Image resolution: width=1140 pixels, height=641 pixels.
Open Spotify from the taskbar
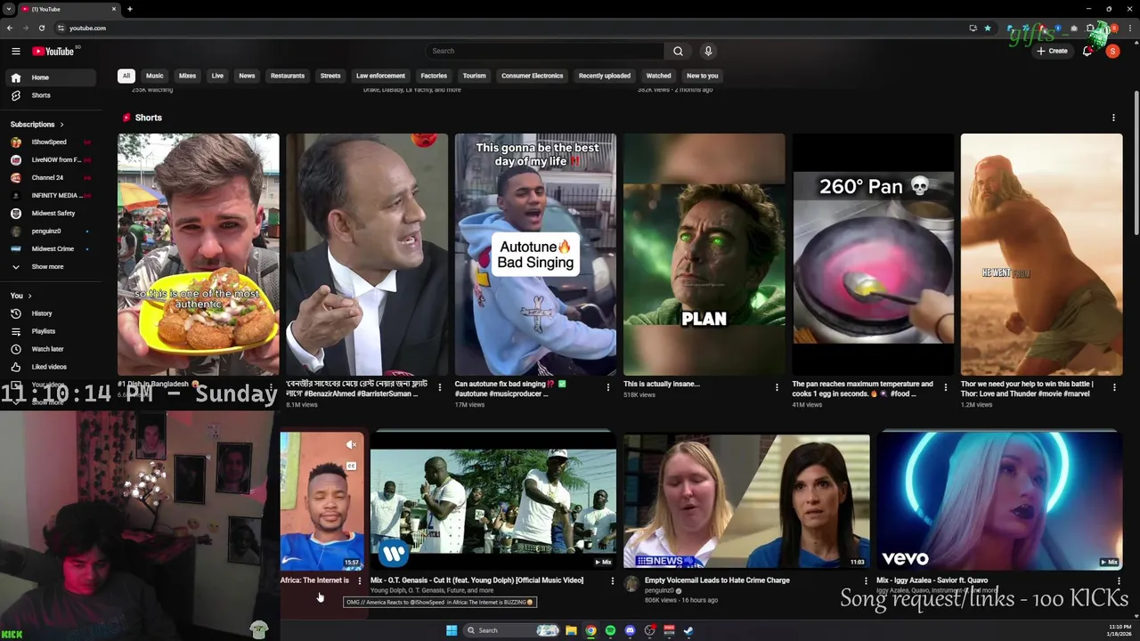pyautogui.click(x=610, y=630)
